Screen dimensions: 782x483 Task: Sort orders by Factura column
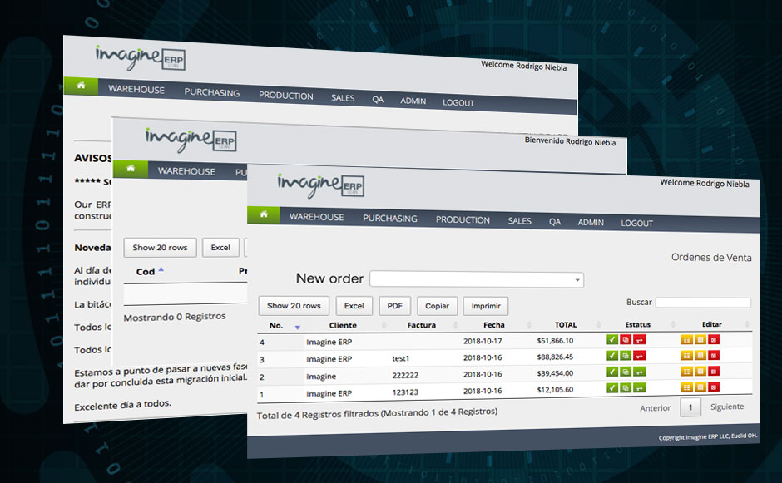pos(422,325)
